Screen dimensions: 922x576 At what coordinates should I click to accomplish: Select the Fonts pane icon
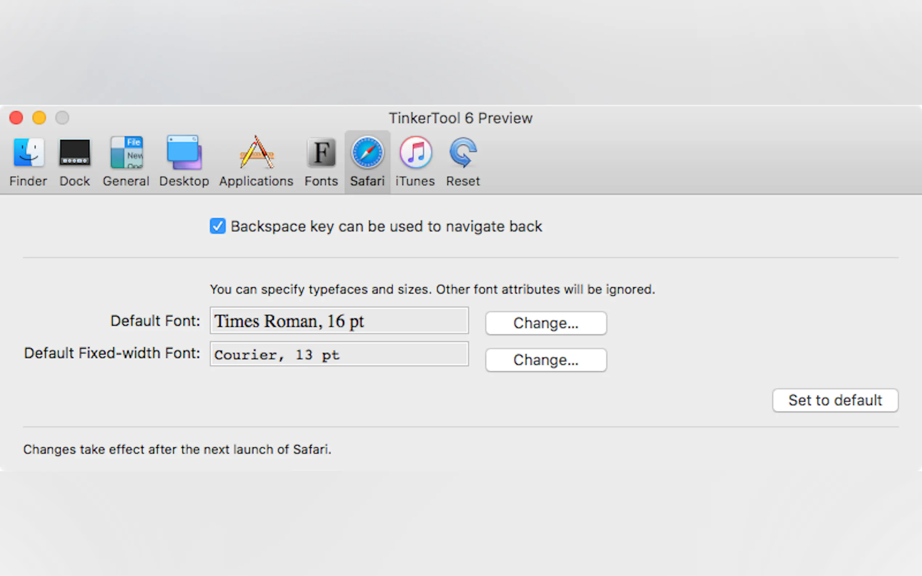pos(321,153)
